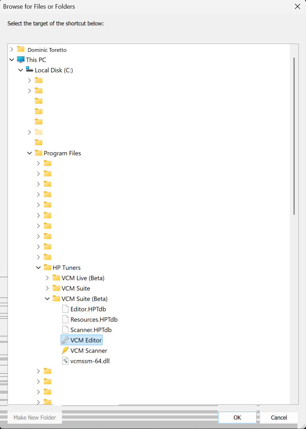Close the Browse for Files dialog

coord(297,6)
